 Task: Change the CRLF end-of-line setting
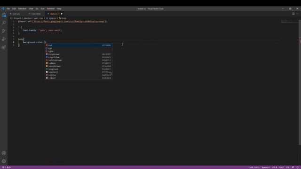[x=281, y=167]
